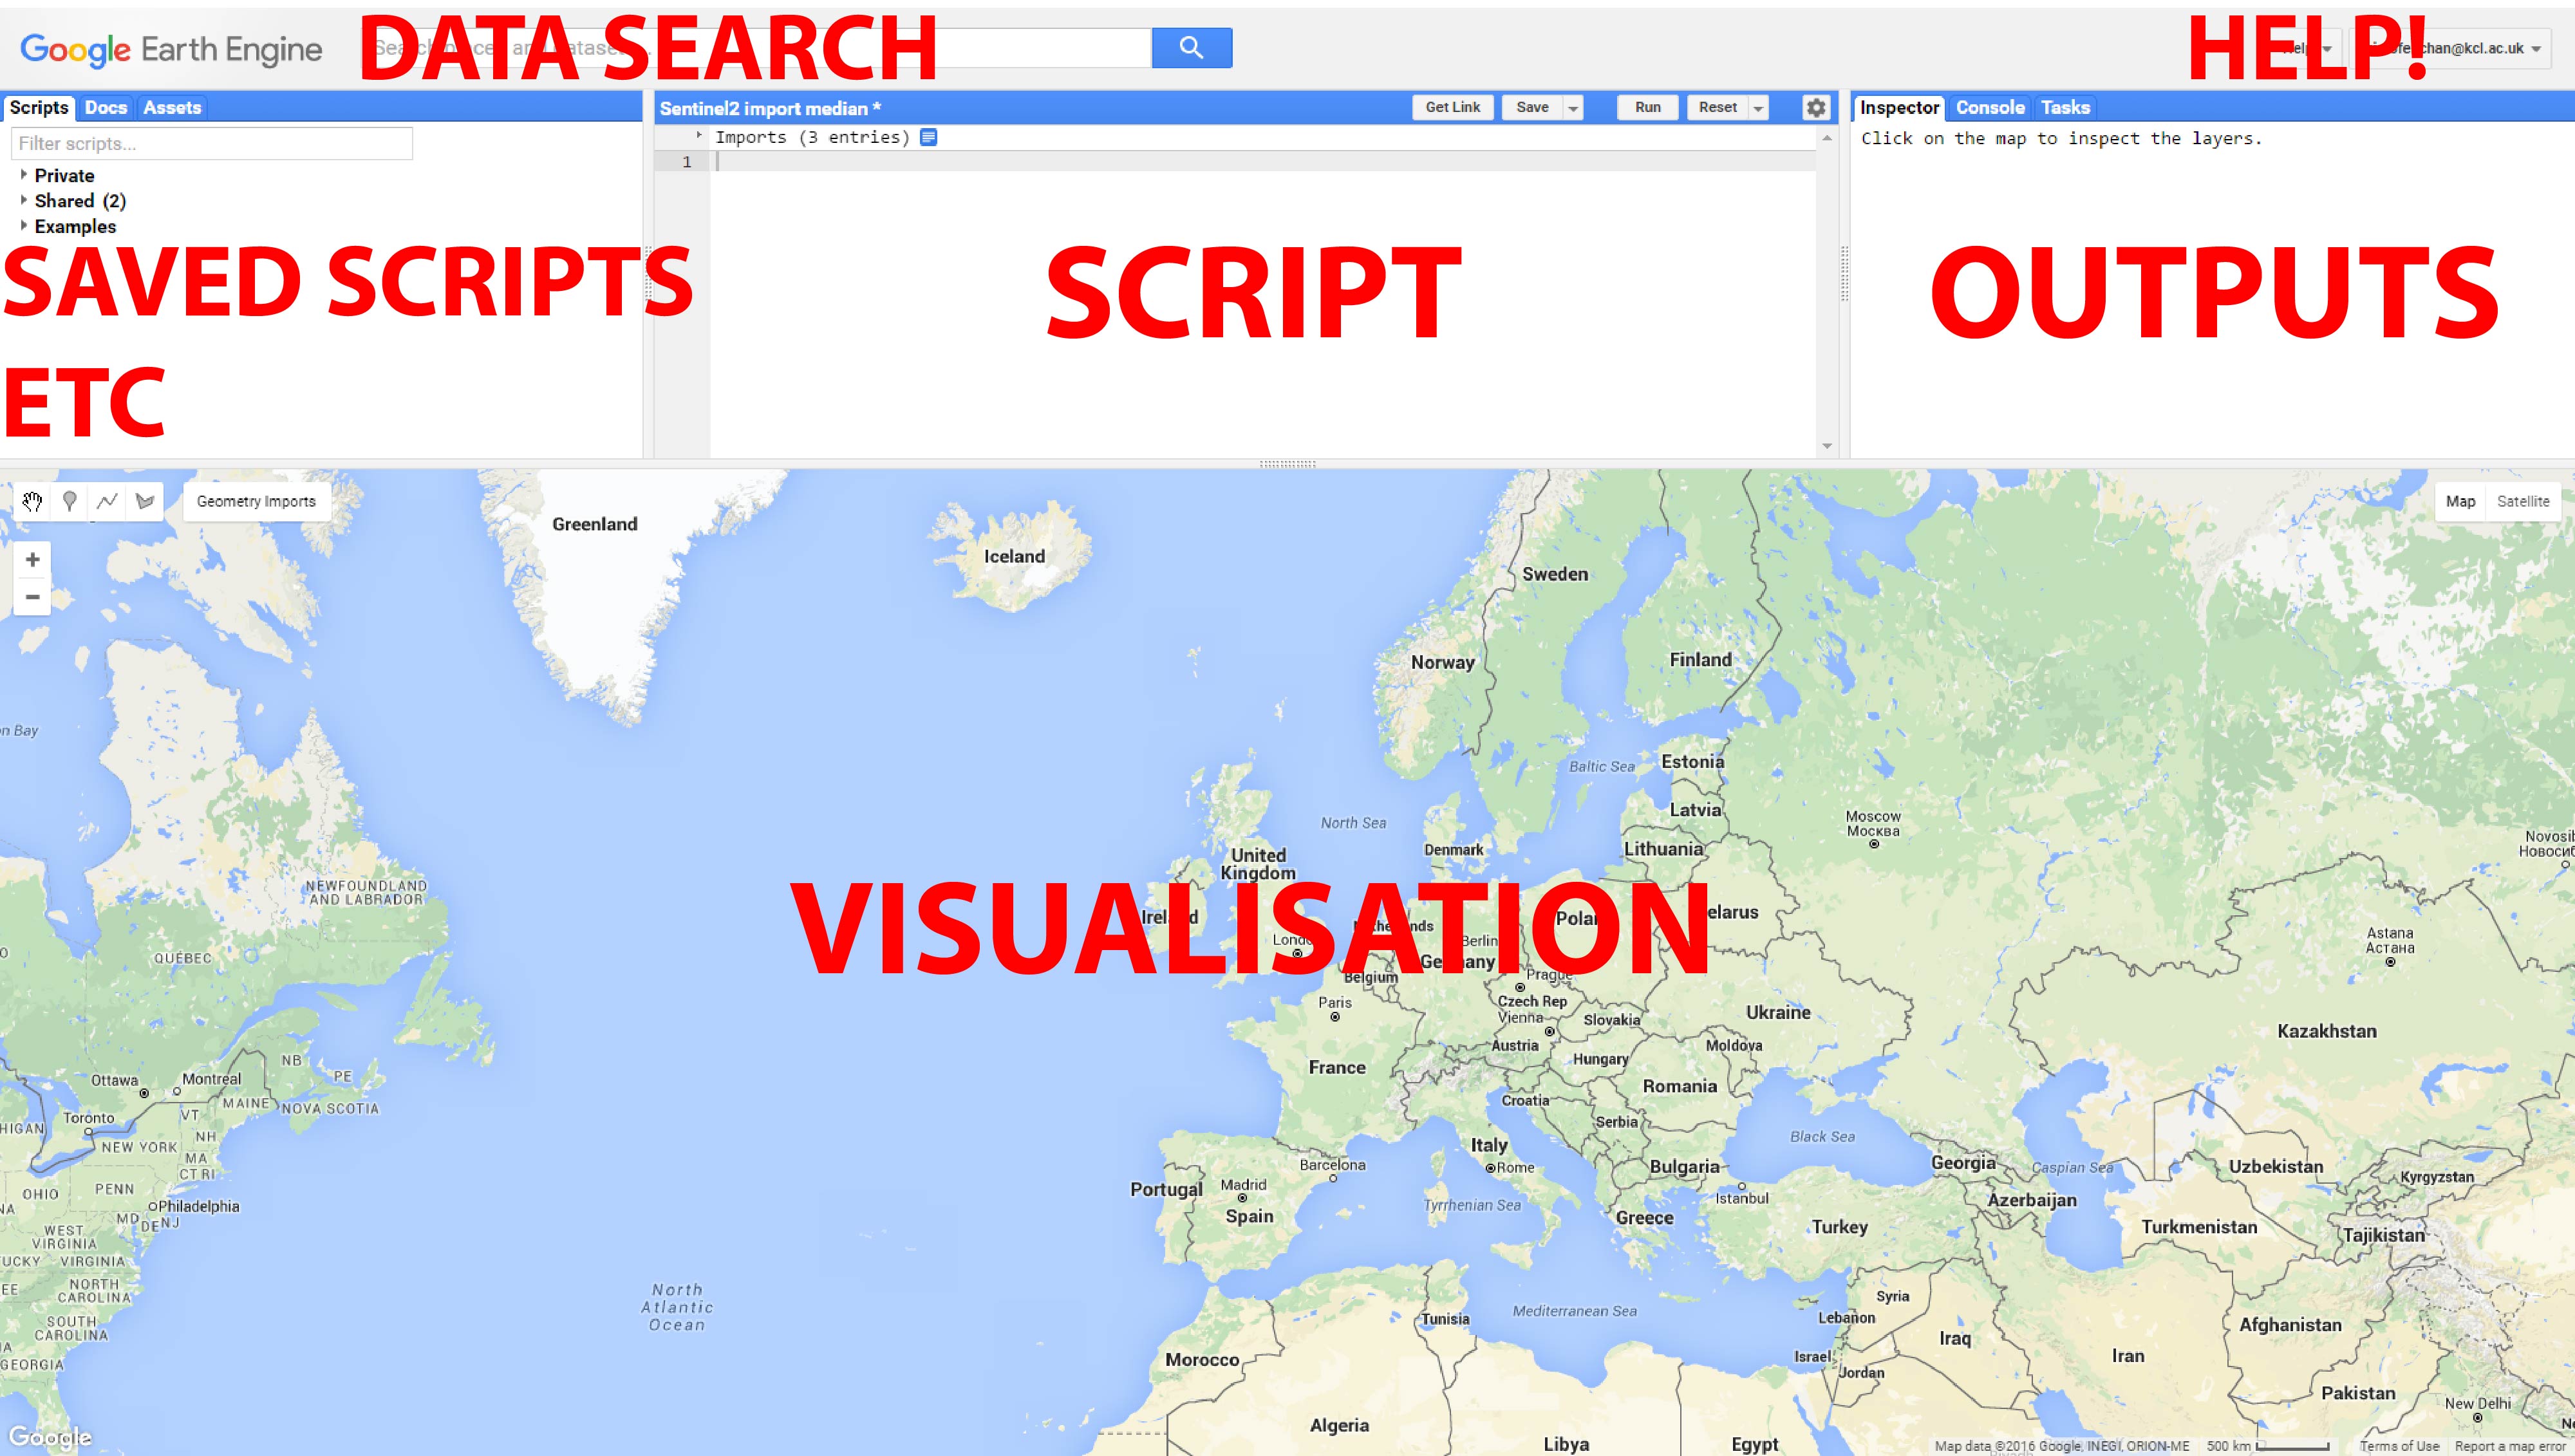Expand the Private scripts folder
This screenshot has width=2575, height=1456.
(24, 174)
